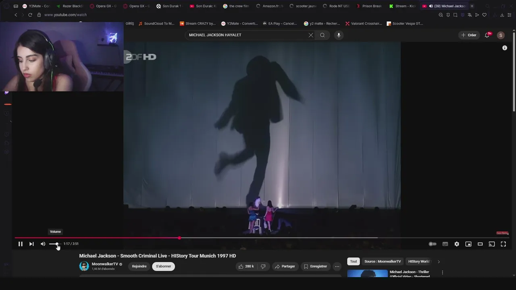Click the video title text
Viewport: 516px width, 290px height.
pos(157,256)
